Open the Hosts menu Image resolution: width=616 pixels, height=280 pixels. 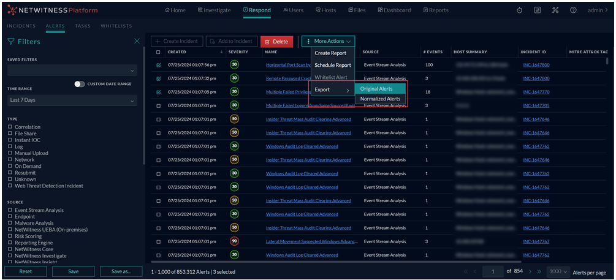[x=325, y=10]
